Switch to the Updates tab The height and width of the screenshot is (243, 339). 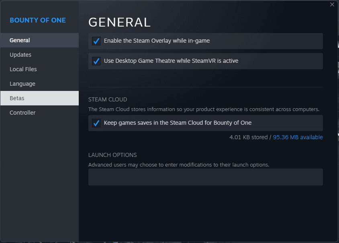point(39,55)
